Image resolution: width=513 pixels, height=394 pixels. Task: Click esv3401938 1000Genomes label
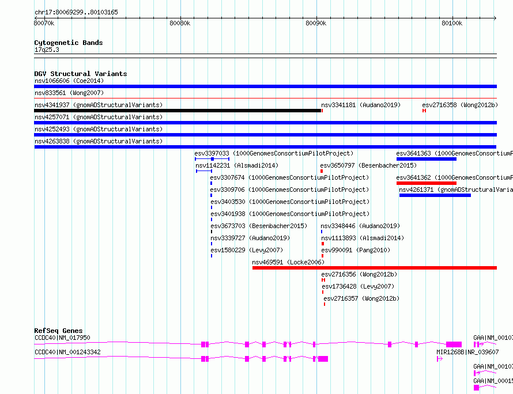click(x=290, y=214)
